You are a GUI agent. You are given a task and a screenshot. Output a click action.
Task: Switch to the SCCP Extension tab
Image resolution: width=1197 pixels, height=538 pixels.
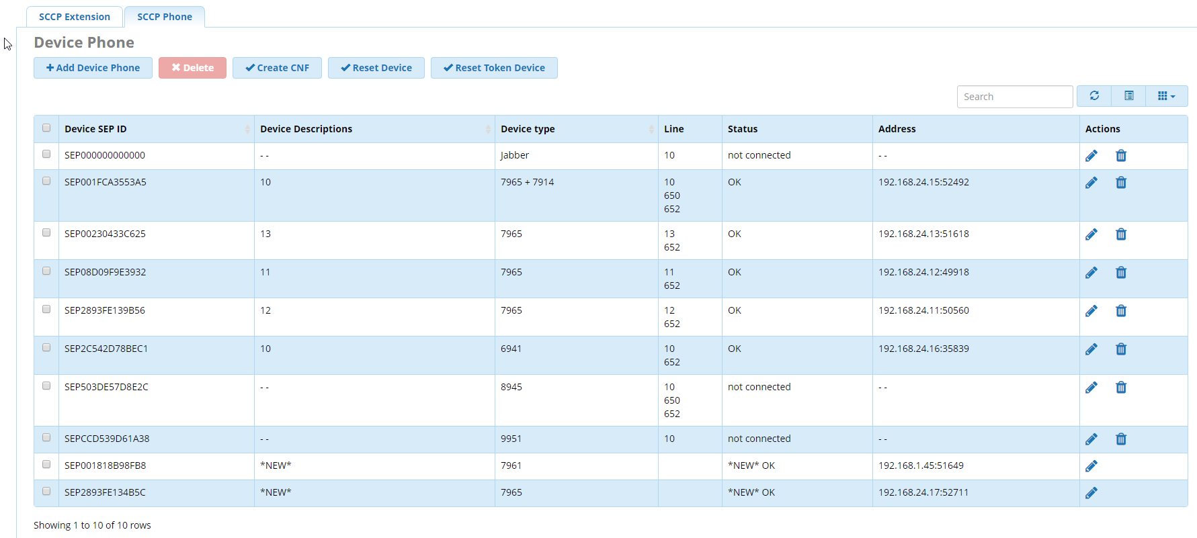point(75,17)
